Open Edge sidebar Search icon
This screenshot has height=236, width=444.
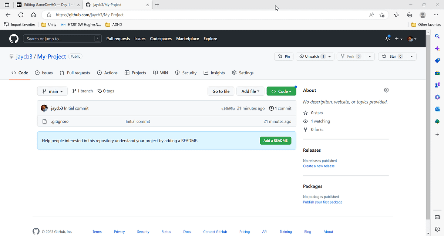[x=437, y=37]
